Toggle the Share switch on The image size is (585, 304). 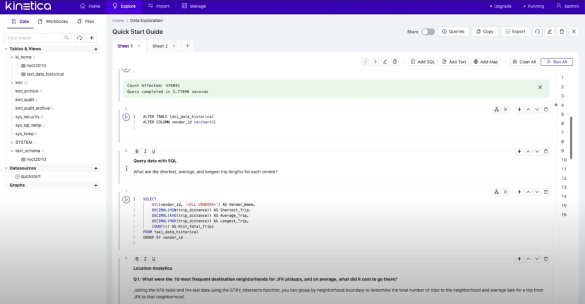[x=428, y=32]
